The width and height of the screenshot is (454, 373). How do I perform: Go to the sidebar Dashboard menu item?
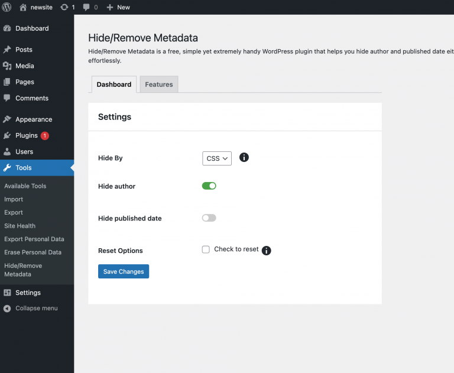pos(37,28)
